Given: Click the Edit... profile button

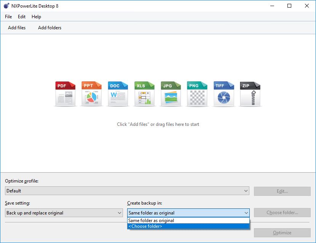Looking at the screenshot, I should pyautogui.click(x=282, y=191).
